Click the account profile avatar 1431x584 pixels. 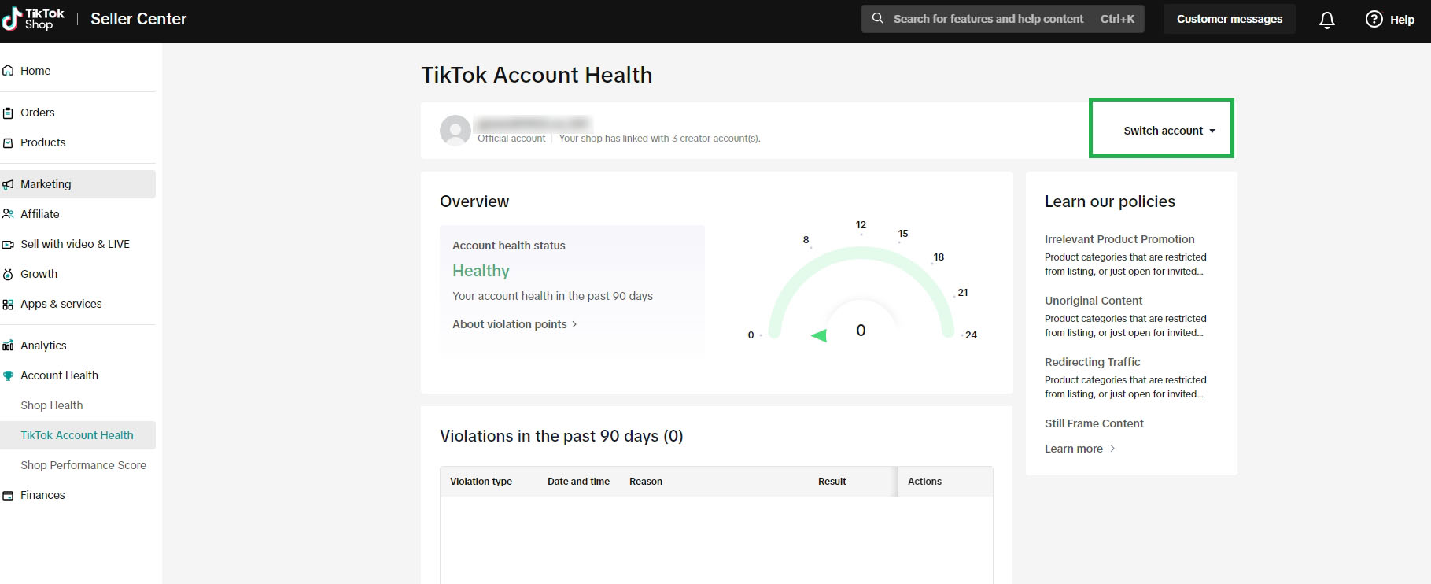click(455, 131)
